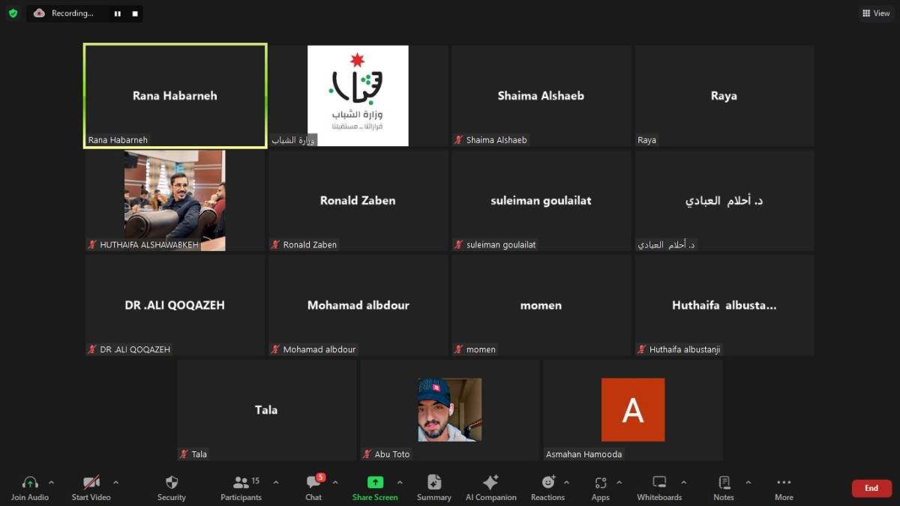Open the Share Screen options chevron
This screenshot has width=900, height=506.
click(401, 483)
